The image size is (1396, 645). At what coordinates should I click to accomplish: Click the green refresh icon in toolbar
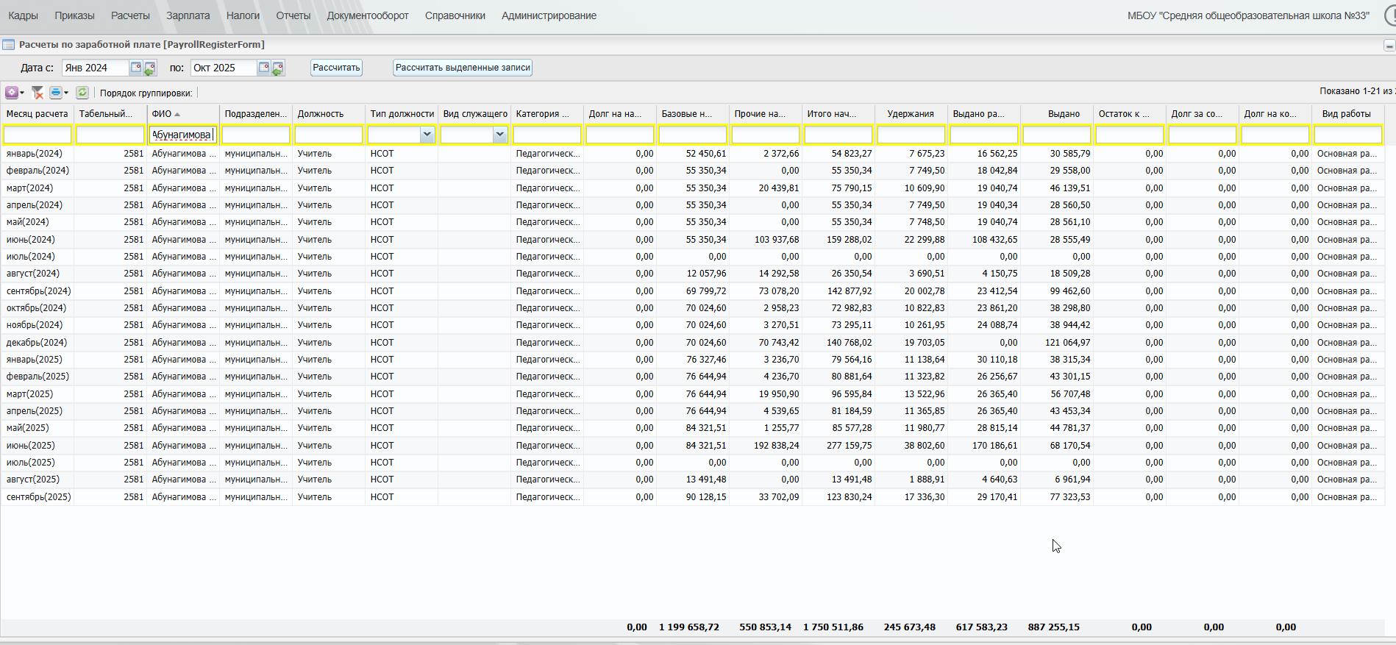click(x=82, y=93)
